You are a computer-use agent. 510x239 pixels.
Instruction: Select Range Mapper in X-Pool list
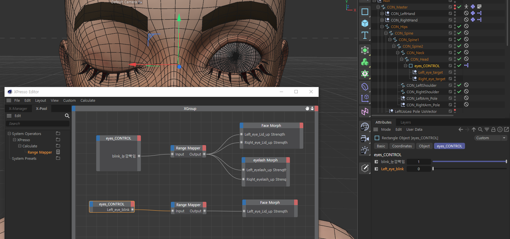point(40,152)
